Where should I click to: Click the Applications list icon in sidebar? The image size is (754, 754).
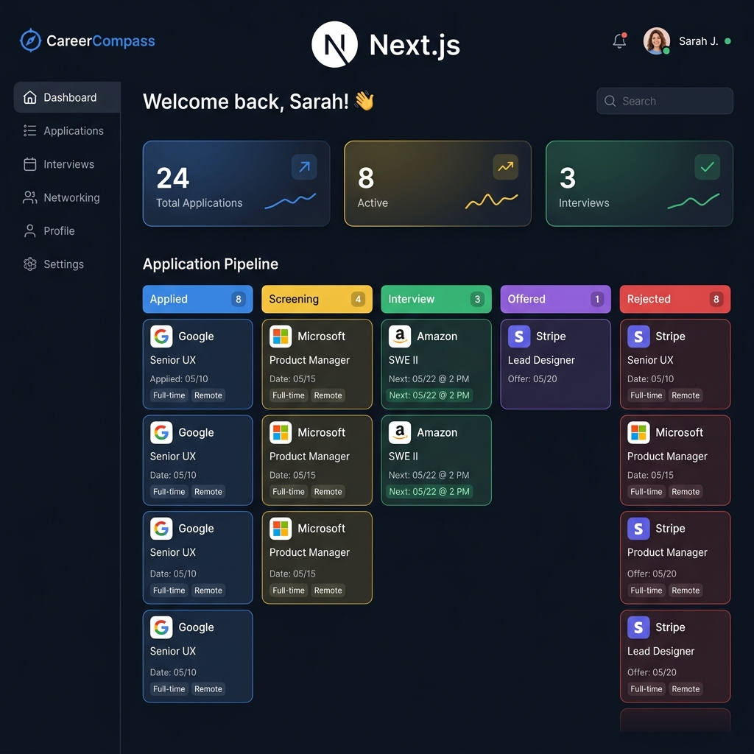[29, 131]
